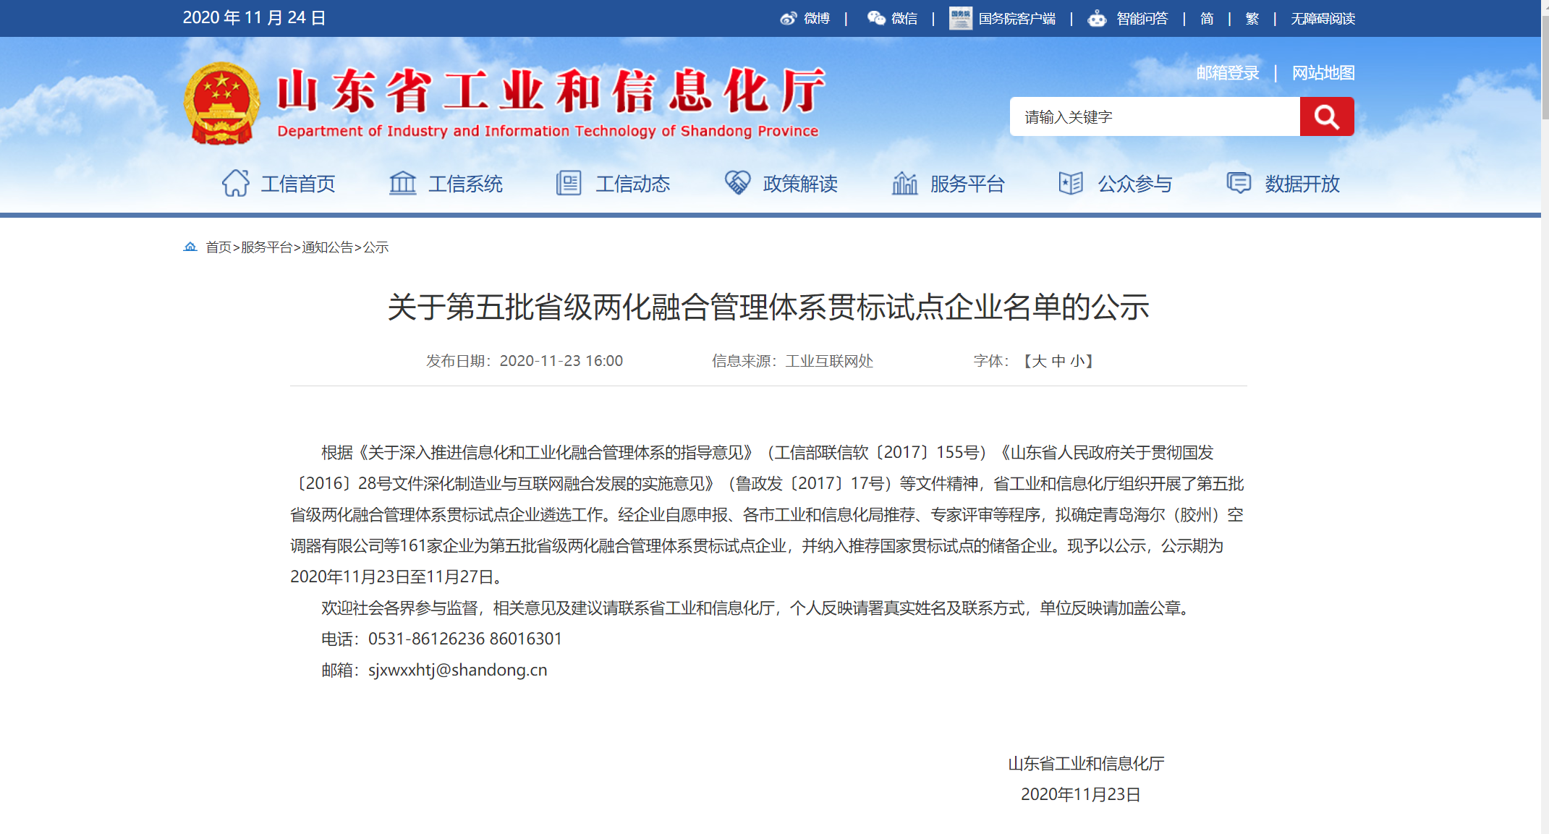1549x834 pixels.
Task: Switch to simplified Chinese with 简
Action: (1206, 18)
